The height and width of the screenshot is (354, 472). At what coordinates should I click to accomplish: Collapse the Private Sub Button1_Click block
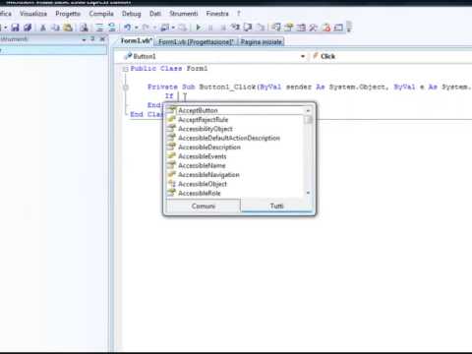click(125, 88)
